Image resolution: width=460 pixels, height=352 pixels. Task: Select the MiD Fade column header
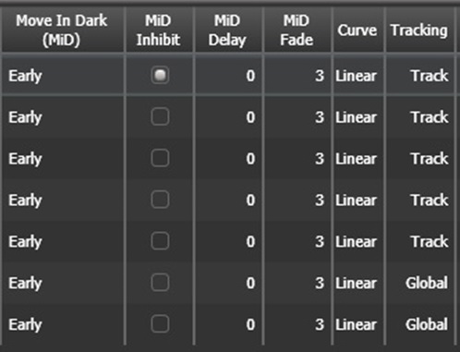(x=297, y=30)
